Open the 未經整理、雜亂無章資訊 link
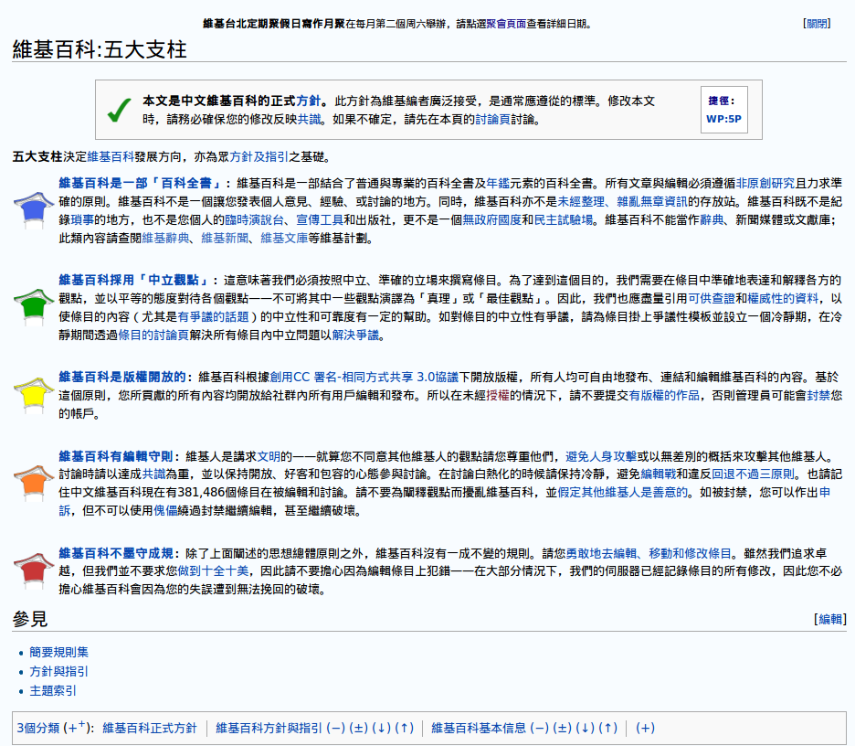 click(623, 201)
